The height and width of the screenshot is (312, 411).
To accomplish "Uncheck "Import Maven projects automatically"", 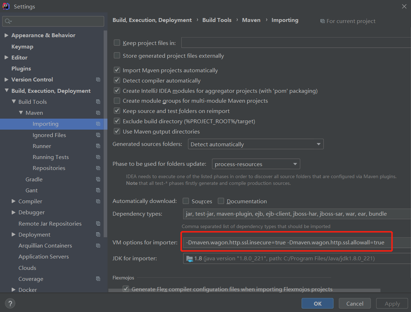I will pos(117,70).
